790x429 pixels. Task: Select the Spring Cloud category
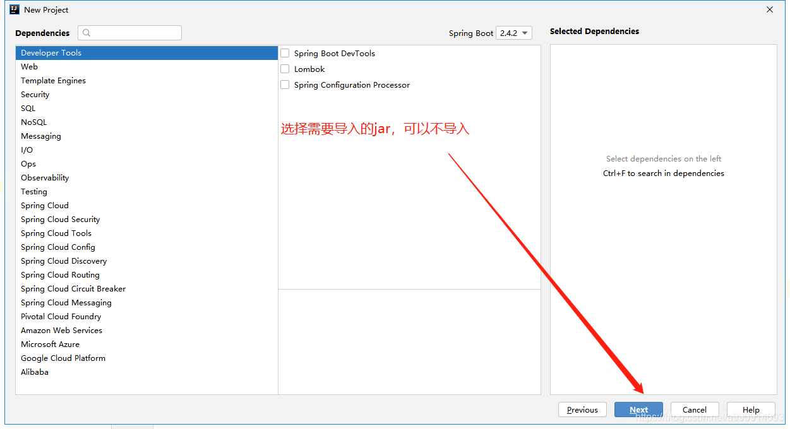tap(147, 206)
